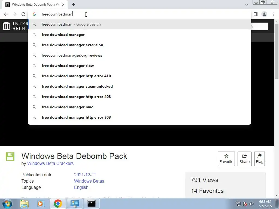The image size is (279, 209).
Task: Open Windows Media Player from the taskbar
Action: click(41, 204)
